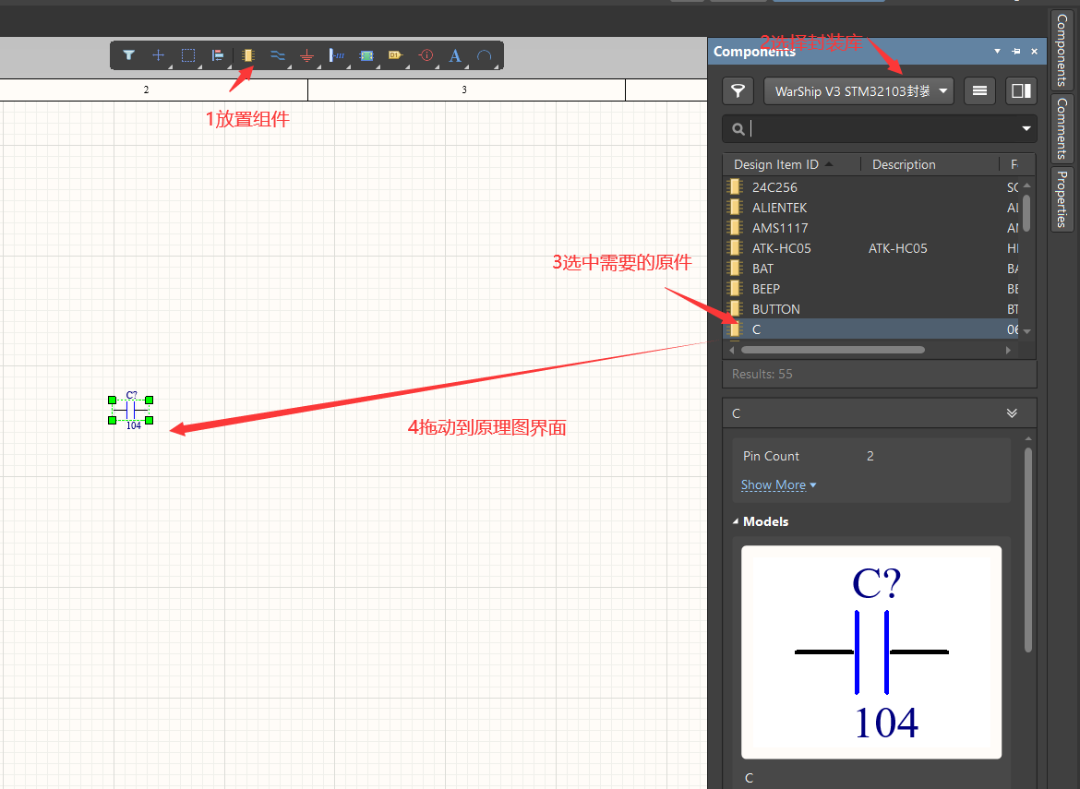Select the 24C256 component row

pos(871,187)
